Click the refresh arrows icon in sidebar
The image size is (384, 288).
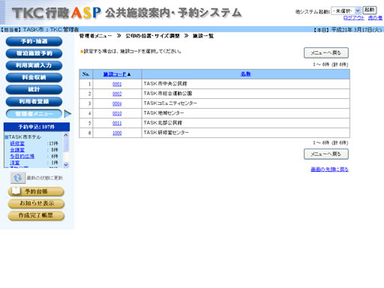(x=18, y=178)
